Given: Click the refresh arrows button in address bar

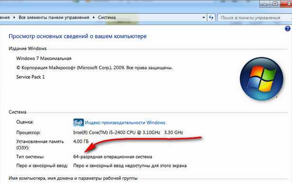Looking at the screenshot, I should coord(211,18).
